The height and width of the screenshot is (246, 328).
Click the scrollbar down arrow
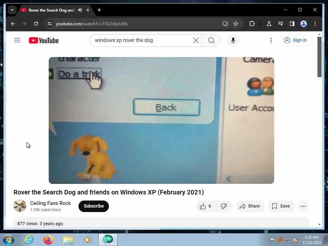[x=319, y=225]
